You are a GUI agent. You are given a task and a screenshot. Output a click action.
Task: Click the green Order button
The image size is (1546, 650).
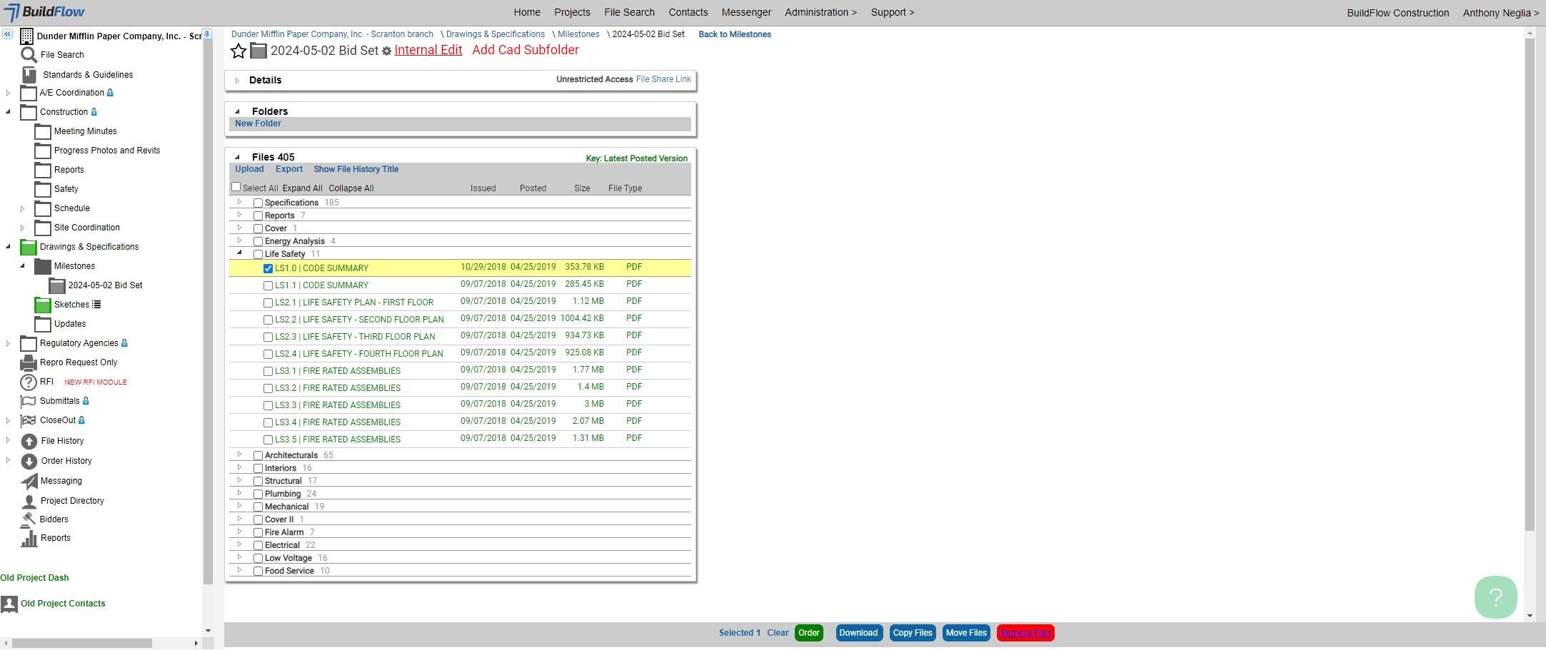[x=809, y=633]
